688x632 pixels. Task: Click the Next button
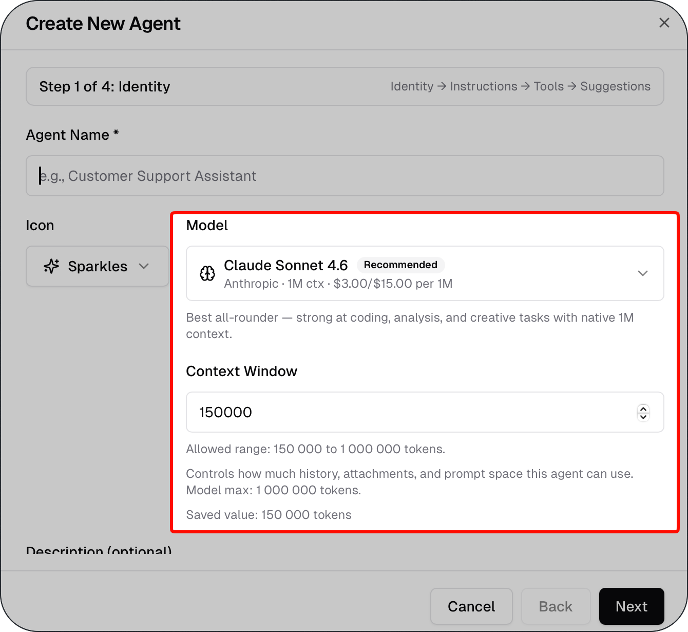pos(632,606)
